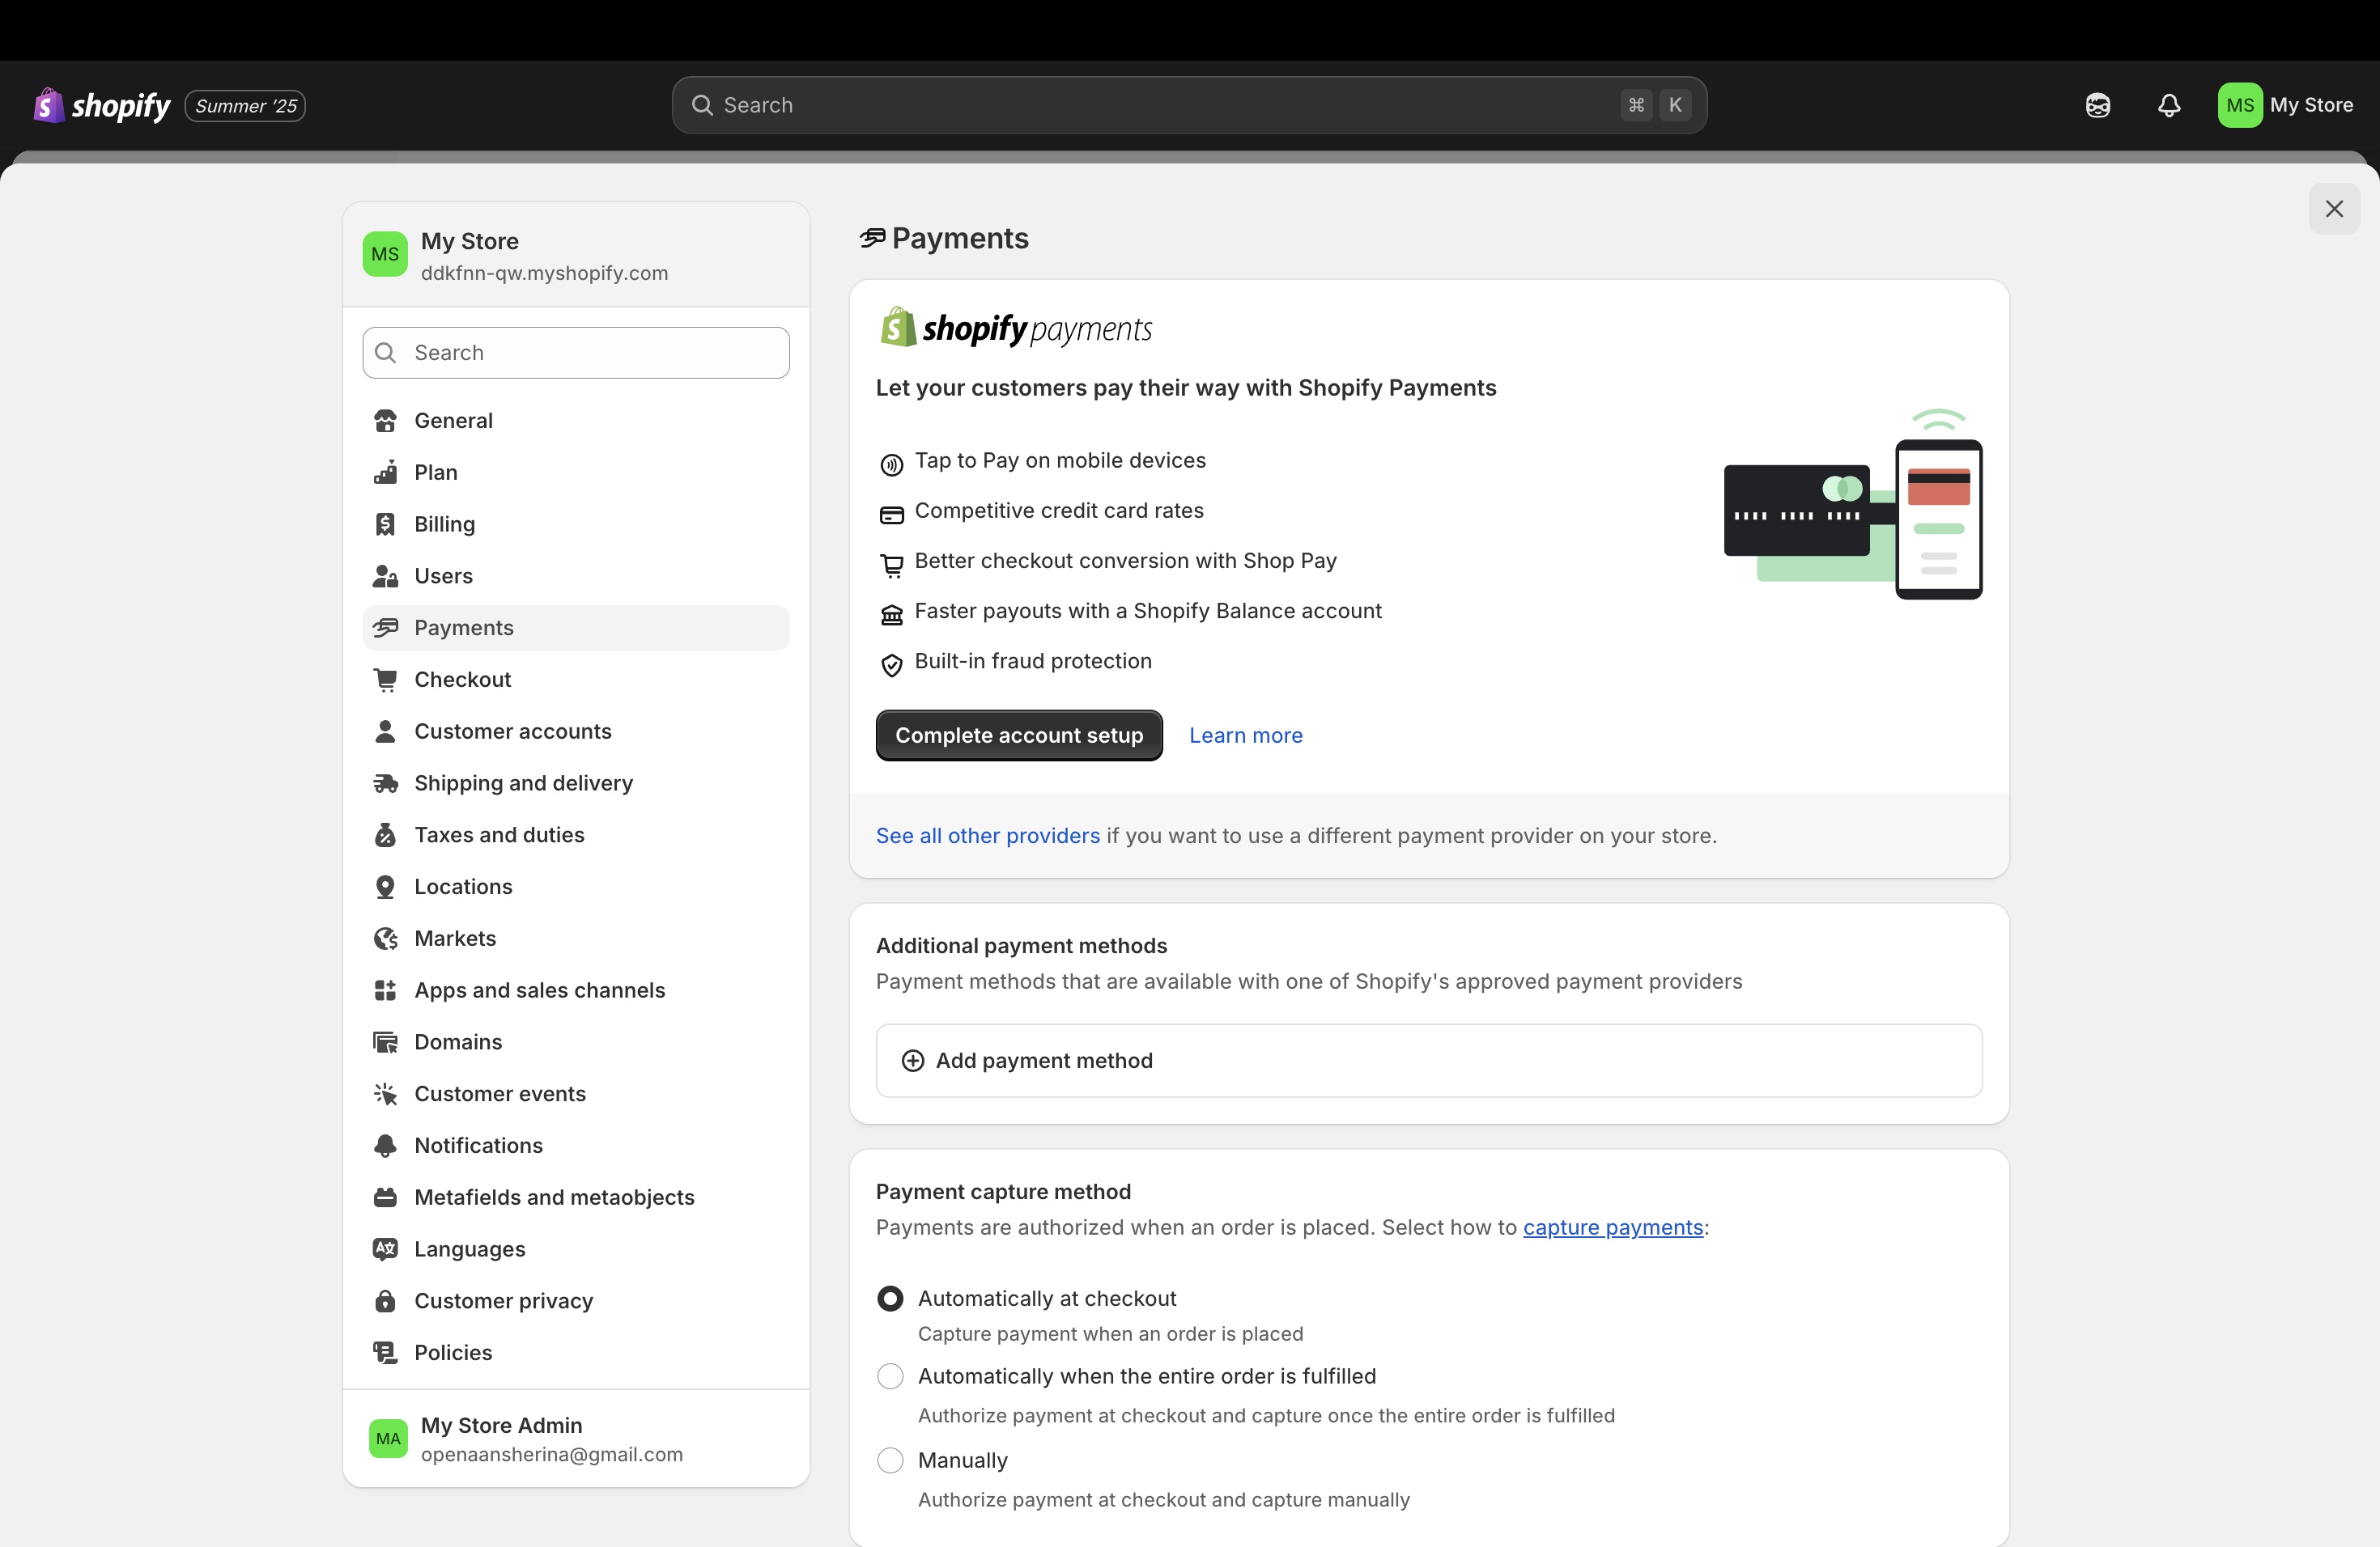The image size is (2380, 1547).
Task: Select Automatically at checkout radio option
Action: 890,1299
